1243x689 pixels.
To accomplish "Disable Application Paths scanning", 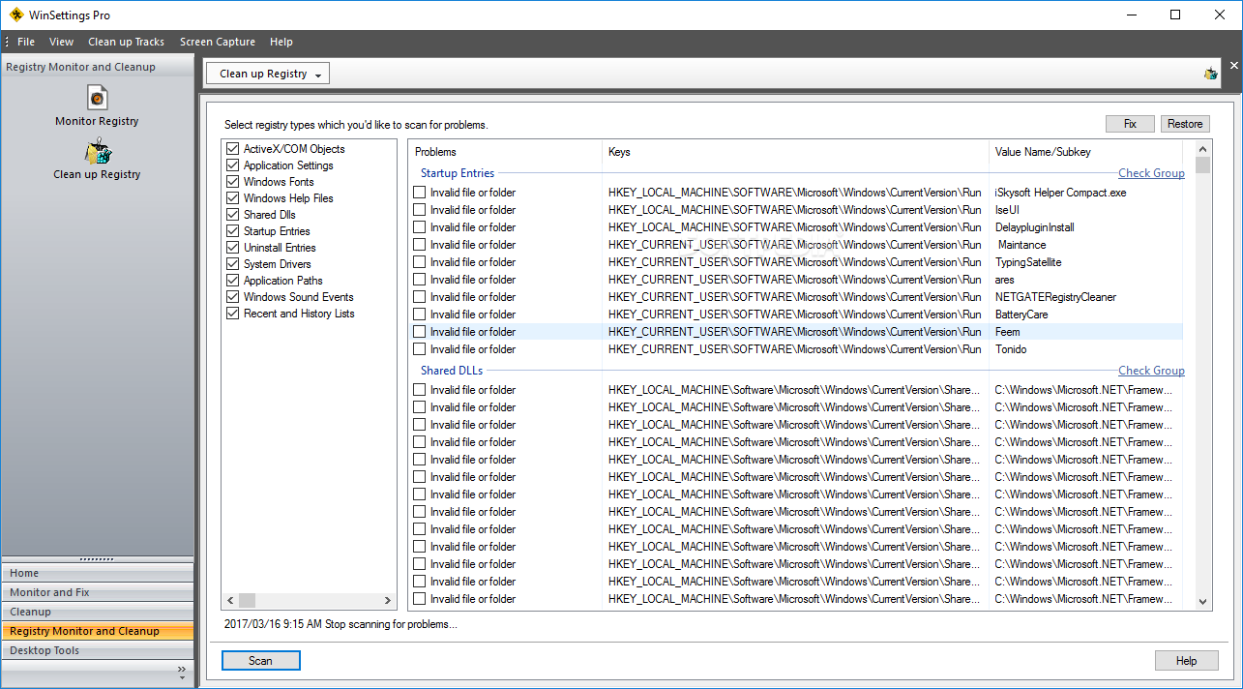I will [232, 281].
